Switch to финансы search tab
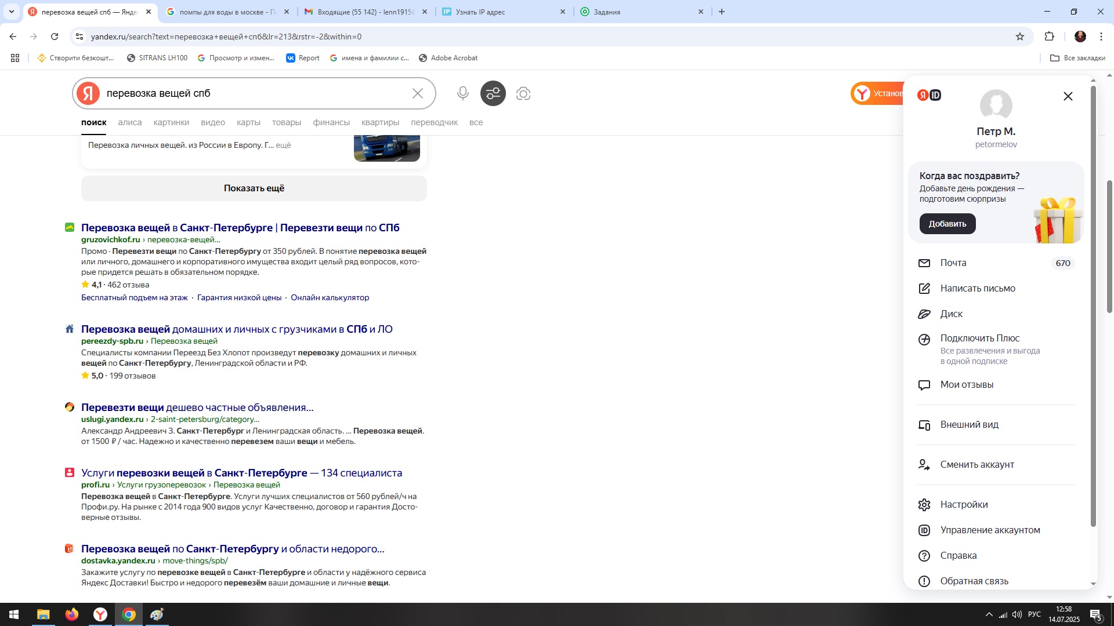 331,122
